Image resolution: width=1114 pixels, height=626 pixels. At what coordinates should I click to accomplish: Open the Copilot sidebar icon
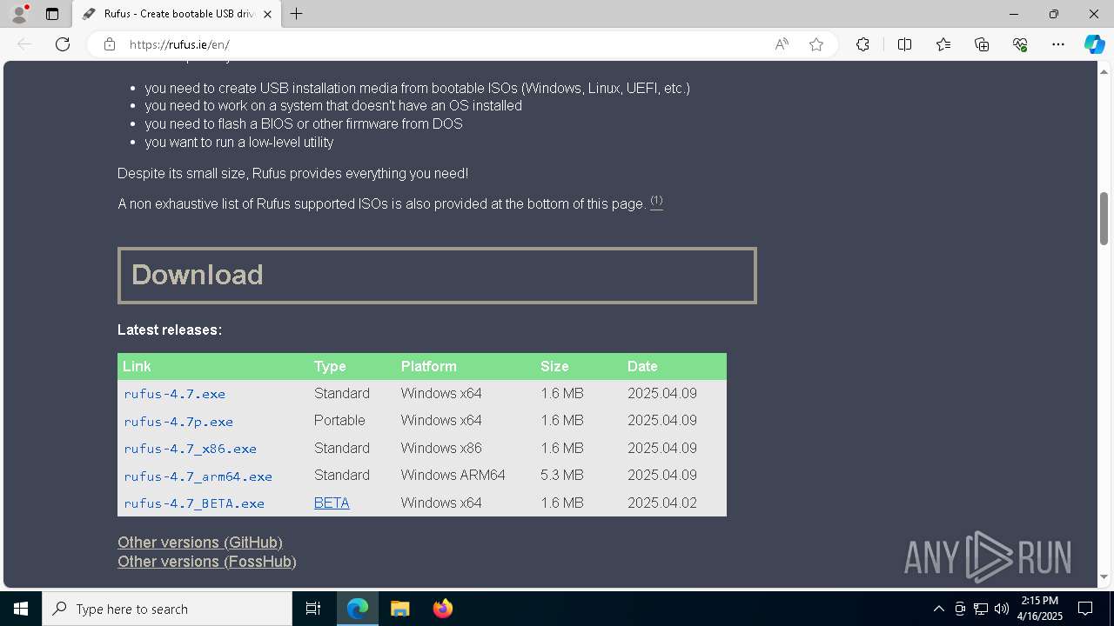(x=1094, y=44)
